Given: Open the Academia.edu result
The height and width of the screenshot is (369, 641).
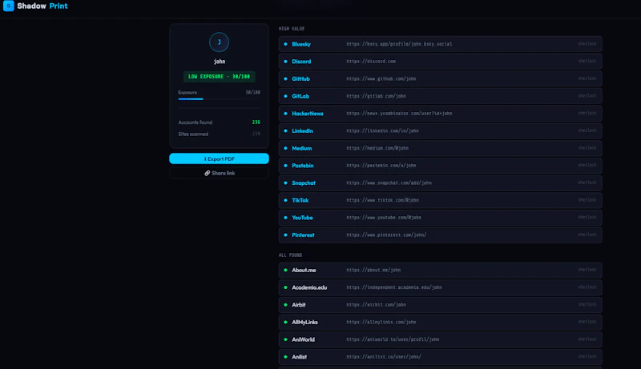Looking at the screenshot, I should 440,287.
